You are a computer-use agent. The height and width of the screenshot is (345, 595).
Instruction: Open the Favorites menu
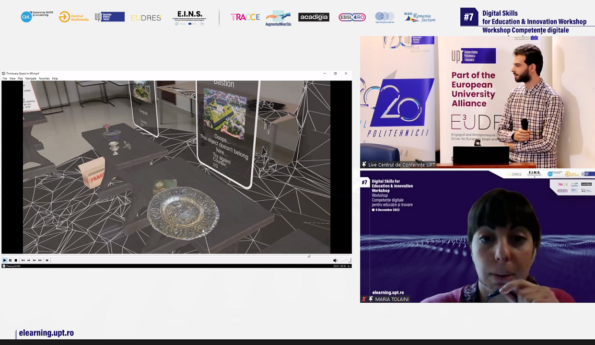pyautogui.click(x=44, y=78)
